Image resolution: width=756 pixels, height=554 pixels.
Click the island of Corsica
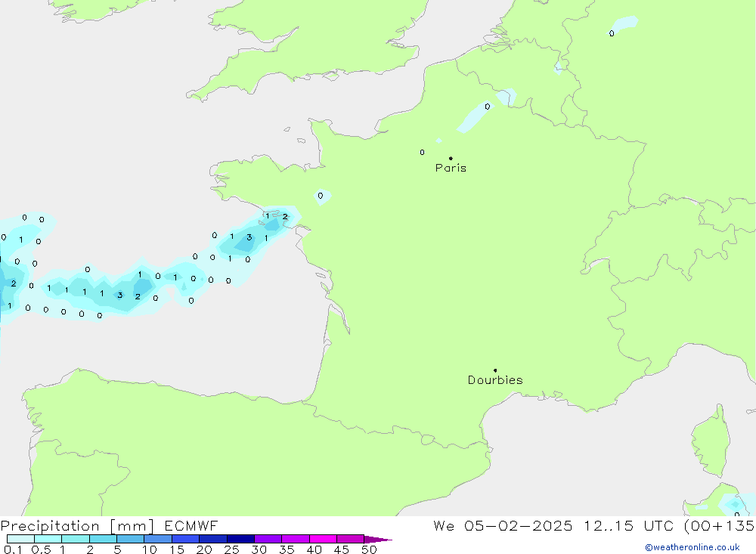point(711,441)
